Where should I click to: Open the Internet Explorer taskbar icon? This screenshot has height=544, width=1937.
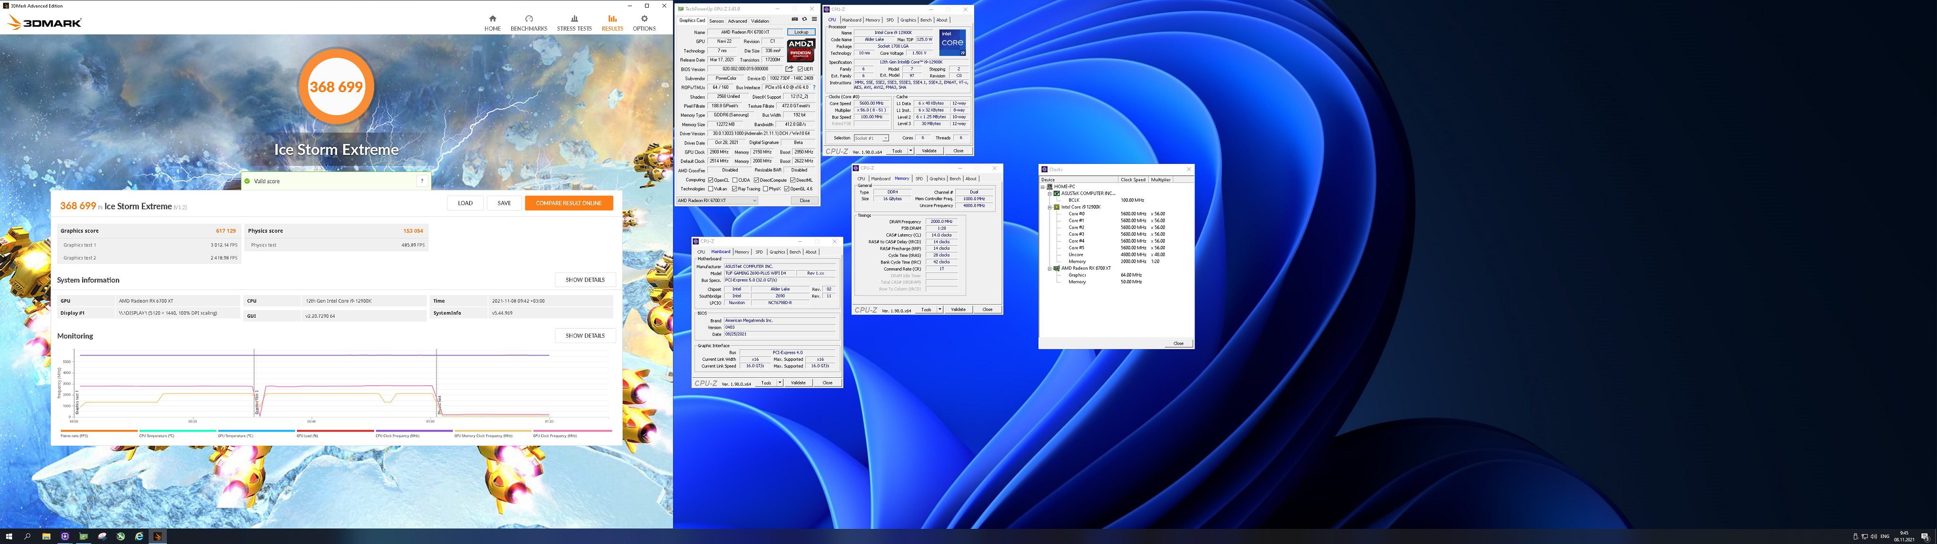(139, 536)
